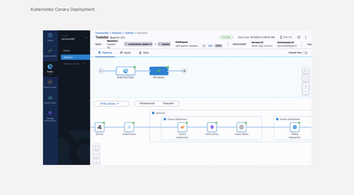The width and height of the screenshot is (354, 195).
Task: Toggle the Console View switch
Action: coord(305,53)
